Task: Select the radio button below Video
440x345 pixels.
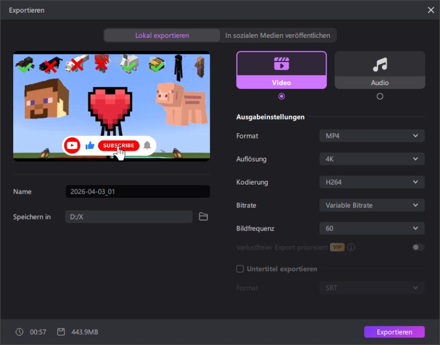Action: pyautogui.click(x=281, y=96)
